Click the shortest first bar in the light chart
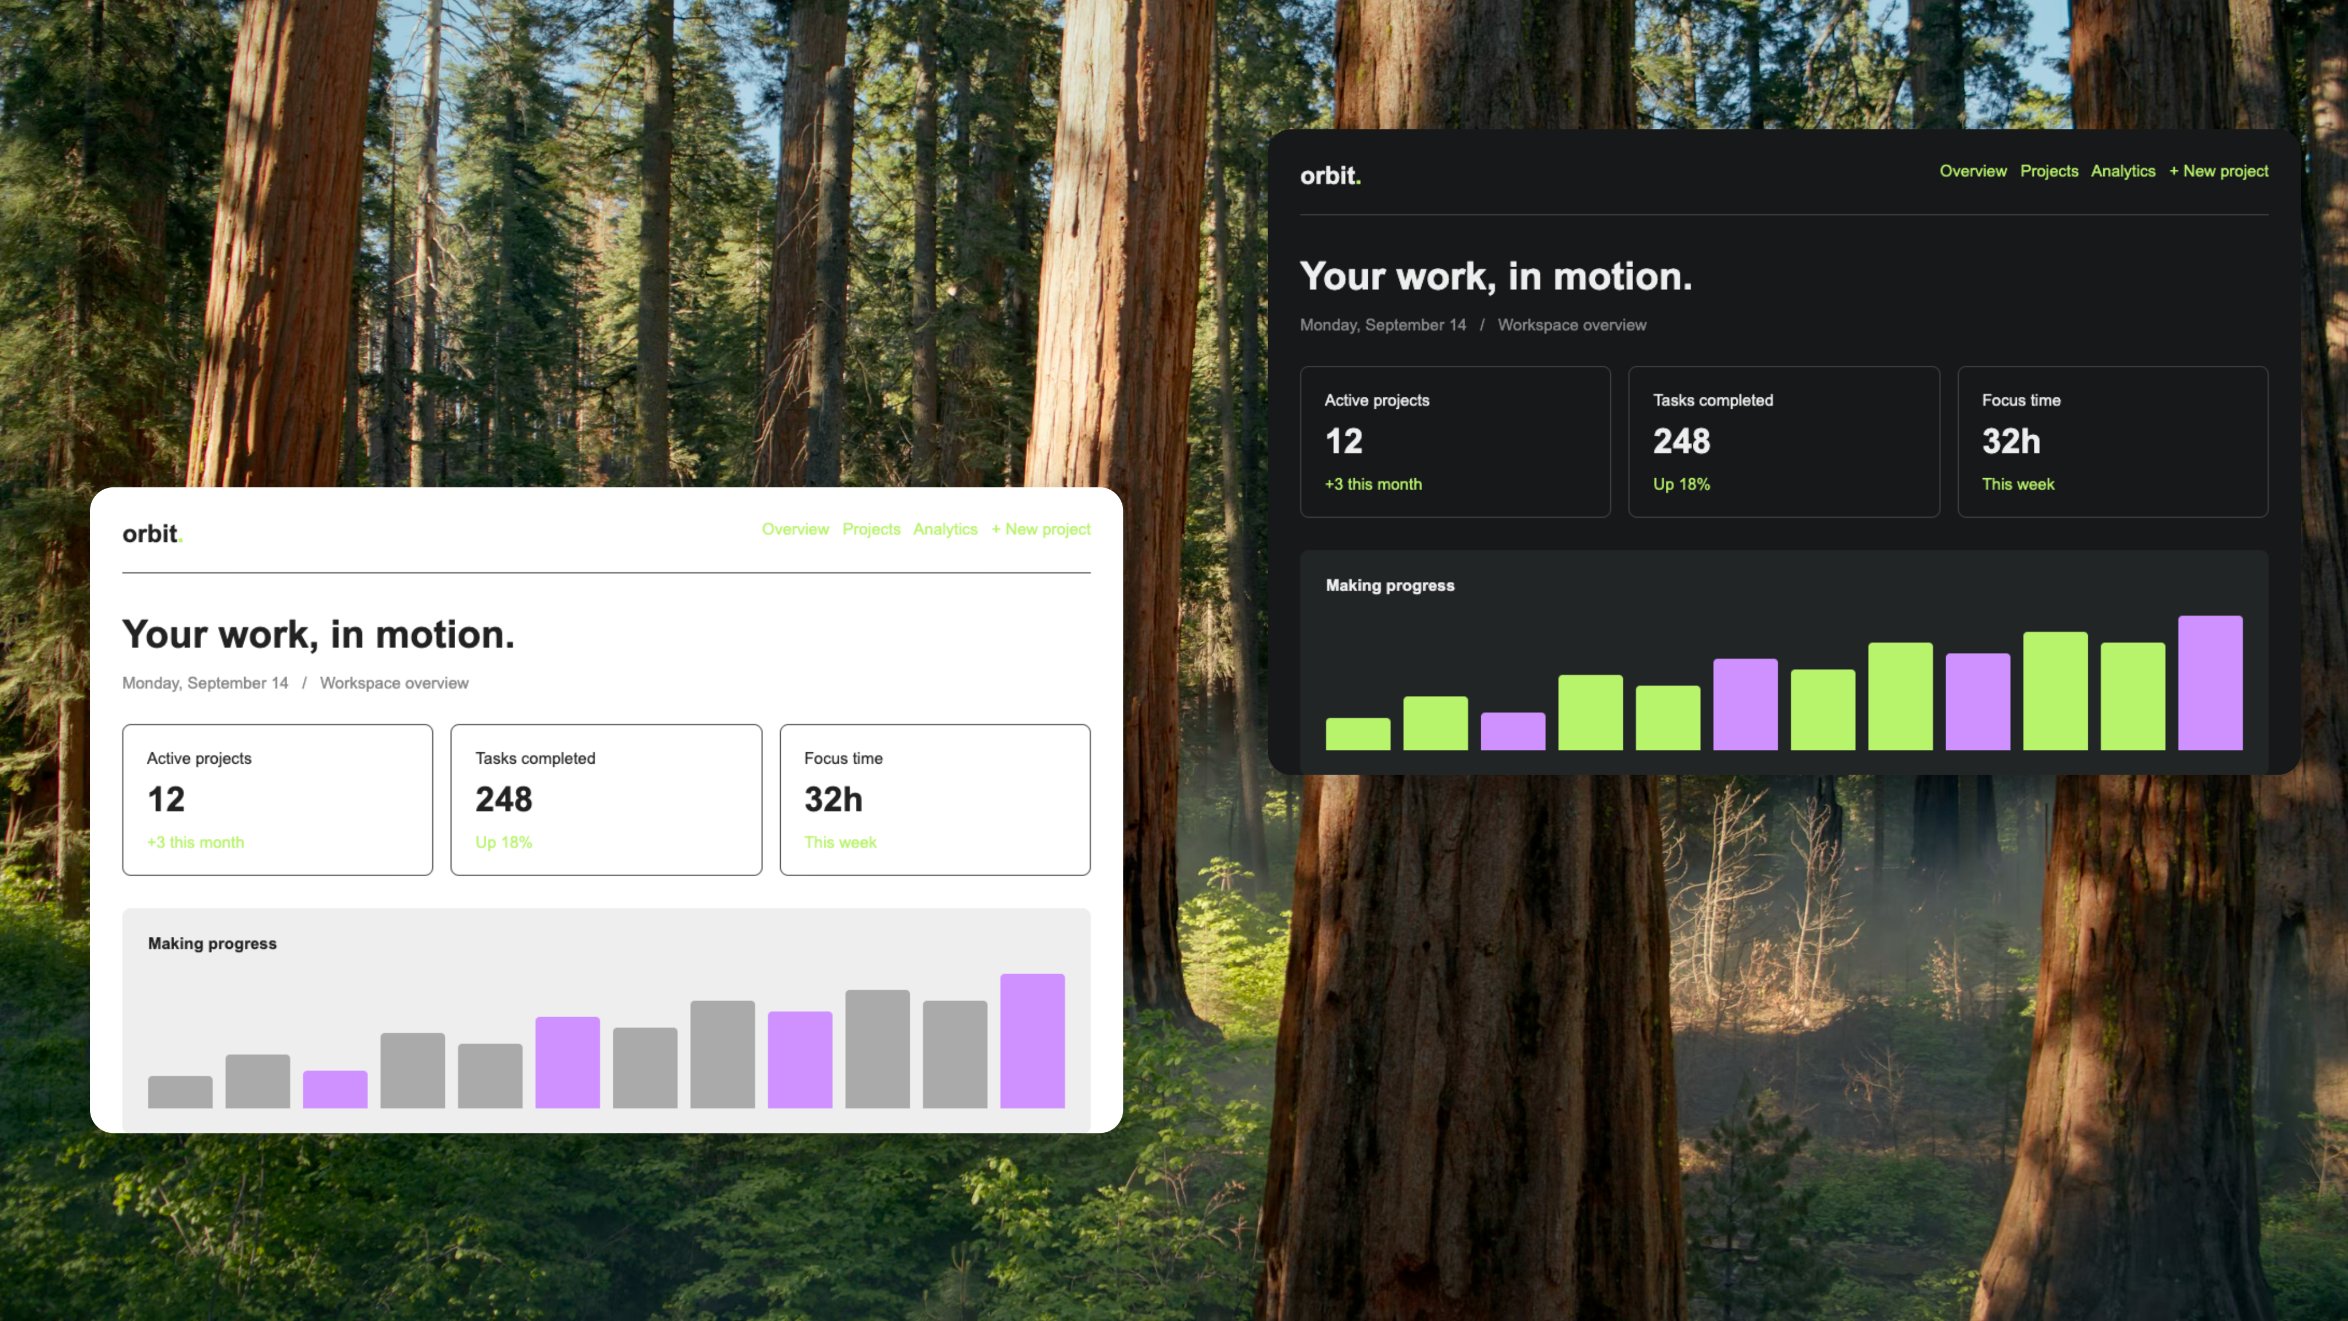 tap(179, 1092)
